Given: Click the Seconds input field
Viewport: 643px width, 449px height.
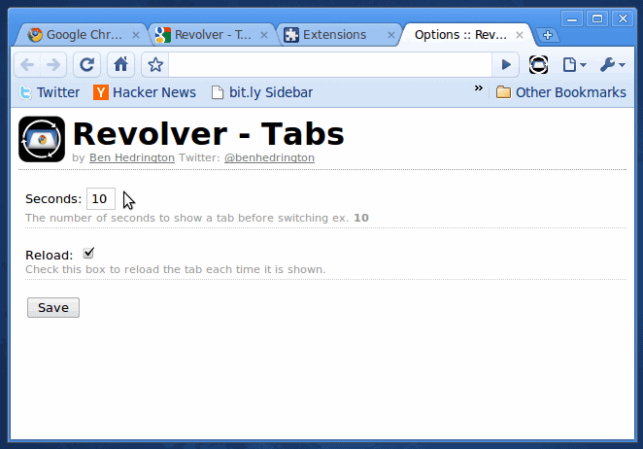Looking at the screenshot, I should [x=101, y=198].
